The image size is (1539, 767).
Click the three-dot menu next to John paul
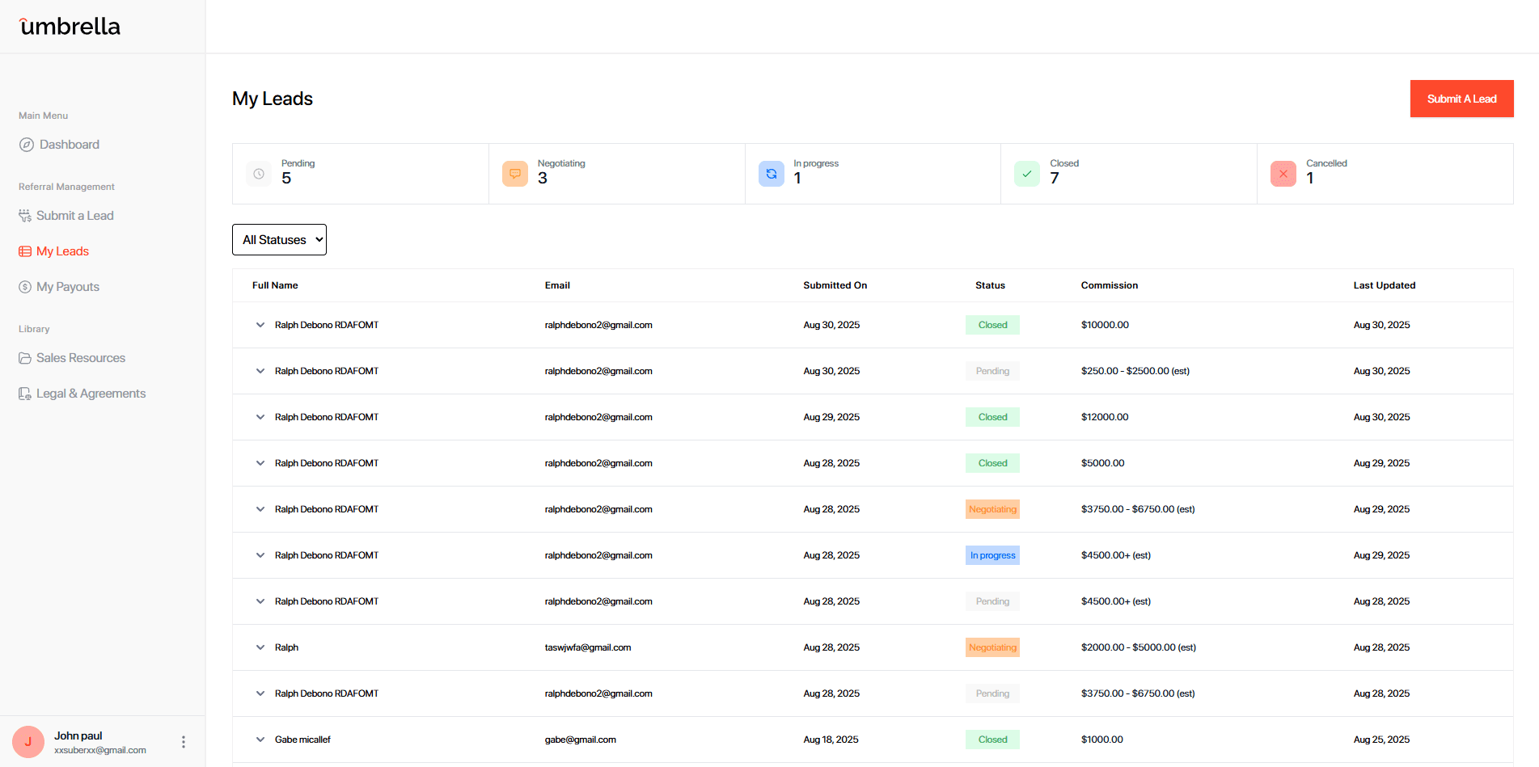(184, 741)
